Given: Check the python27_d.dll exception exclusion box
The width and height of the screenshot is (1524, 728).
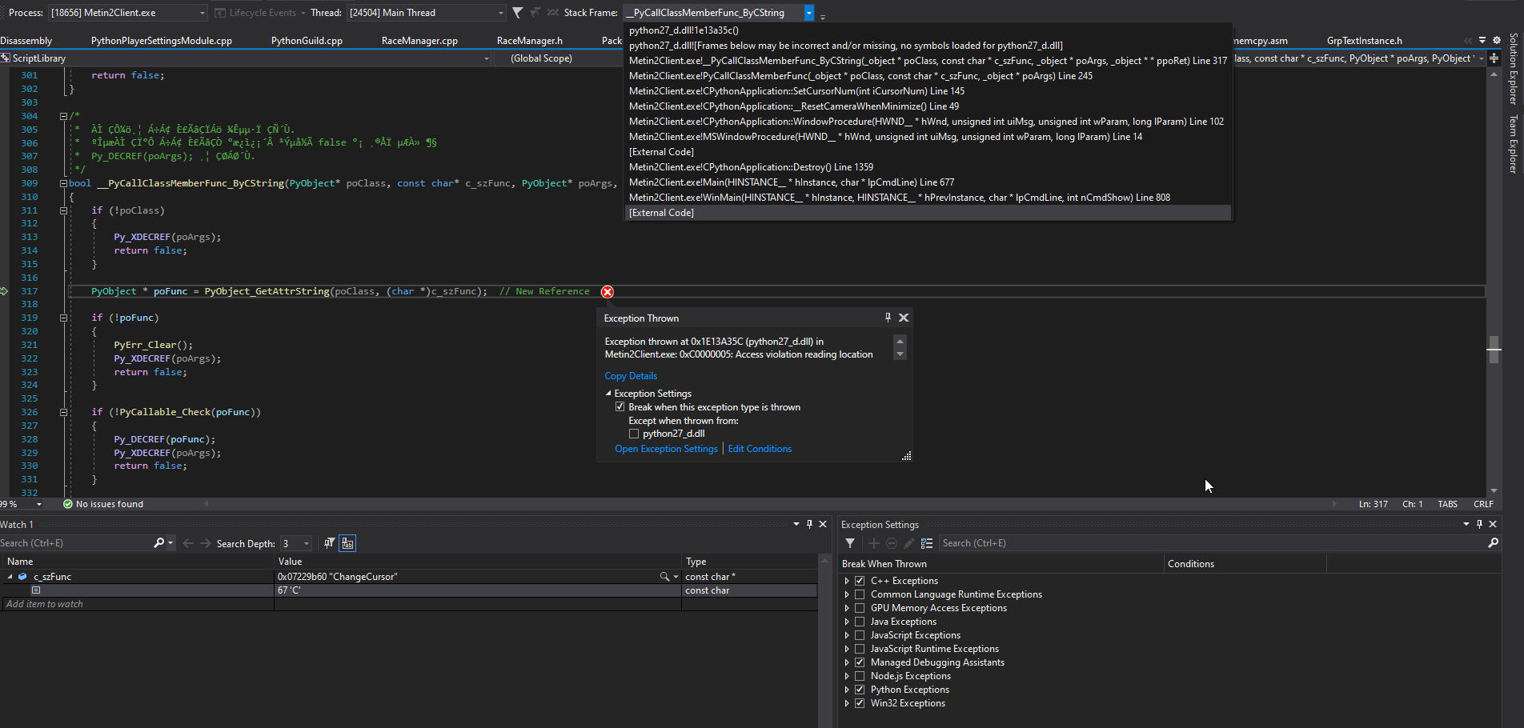Looking at the screenshot, I should pyautogui.click(x=634, y=434).
